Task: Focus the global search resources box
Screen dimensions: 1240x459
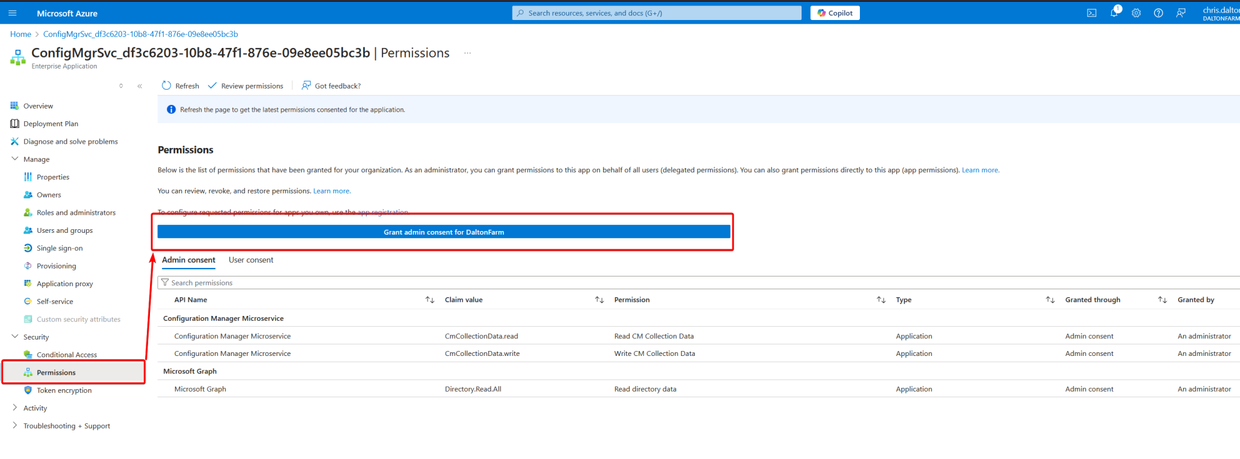Action: click(656, 13)
